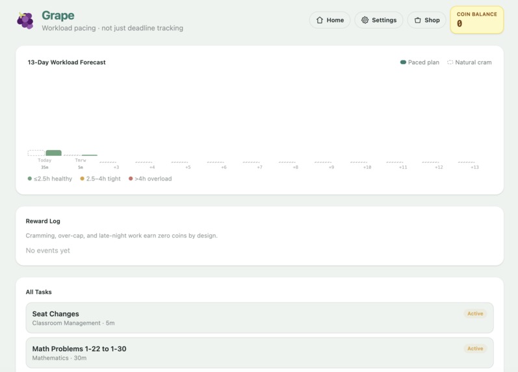Click the +8 day marker
Screen dimensions: 518x372
pyautogui.click(x=295, y=167)
